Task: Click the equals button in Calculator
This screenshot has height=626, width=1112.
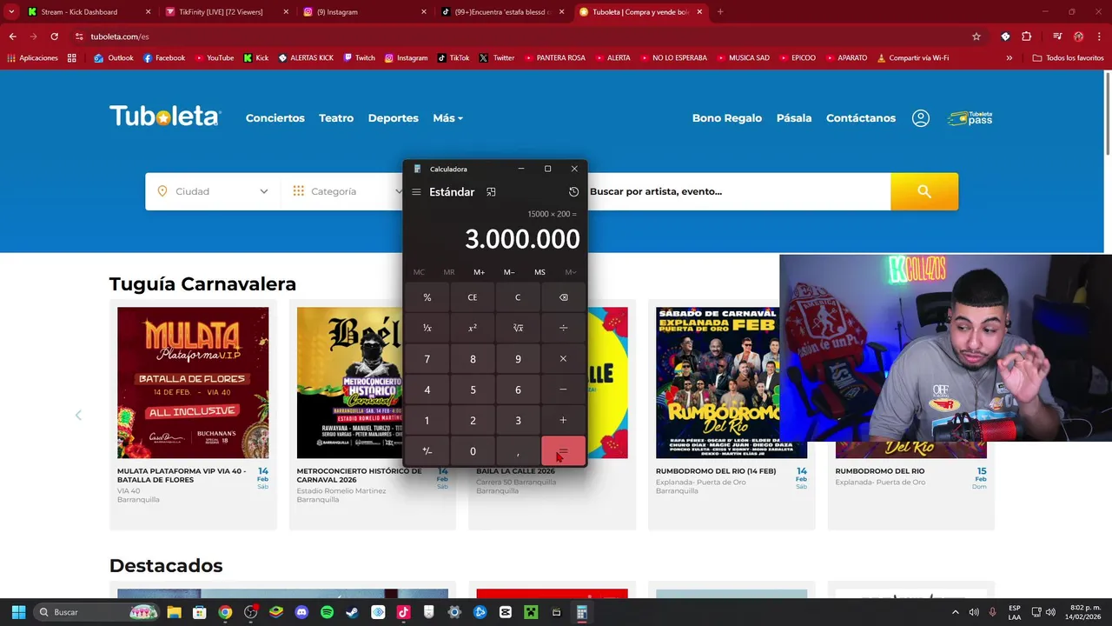Action: pos(563,451)
